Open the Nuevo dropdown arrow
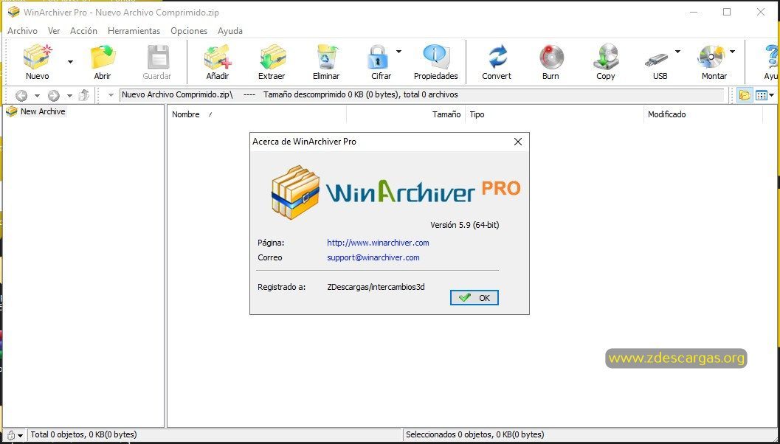The height and width of the screenshot is (444, 780). click(70, 62)
